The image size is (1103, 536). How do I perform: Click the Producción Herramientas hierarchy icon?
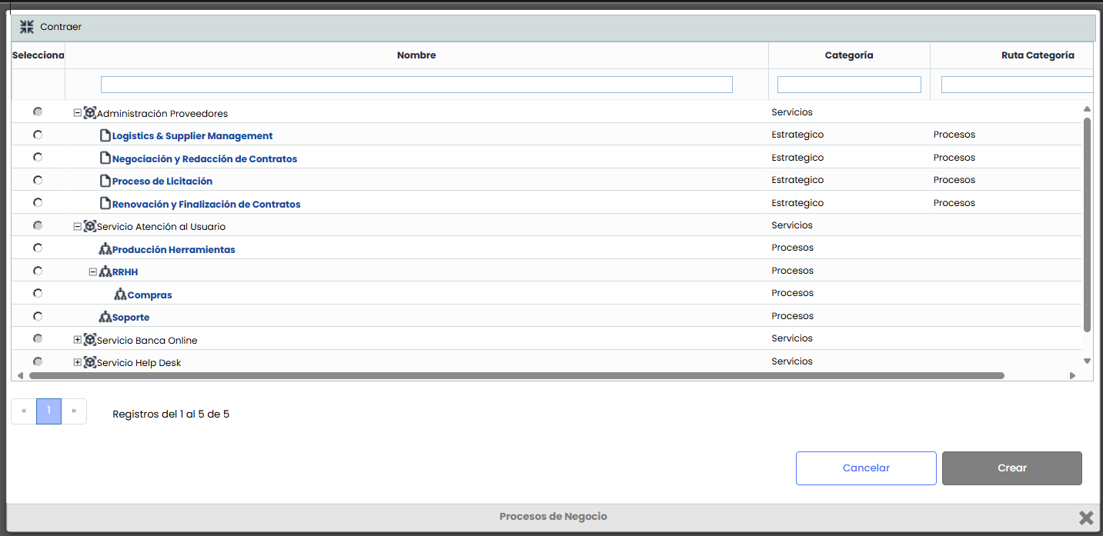click(105, 249)
